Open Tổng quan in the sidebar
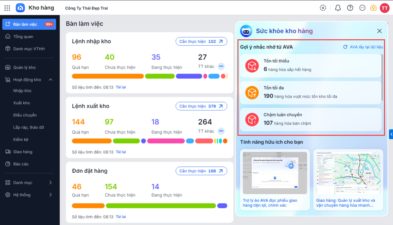 (23, 37)
